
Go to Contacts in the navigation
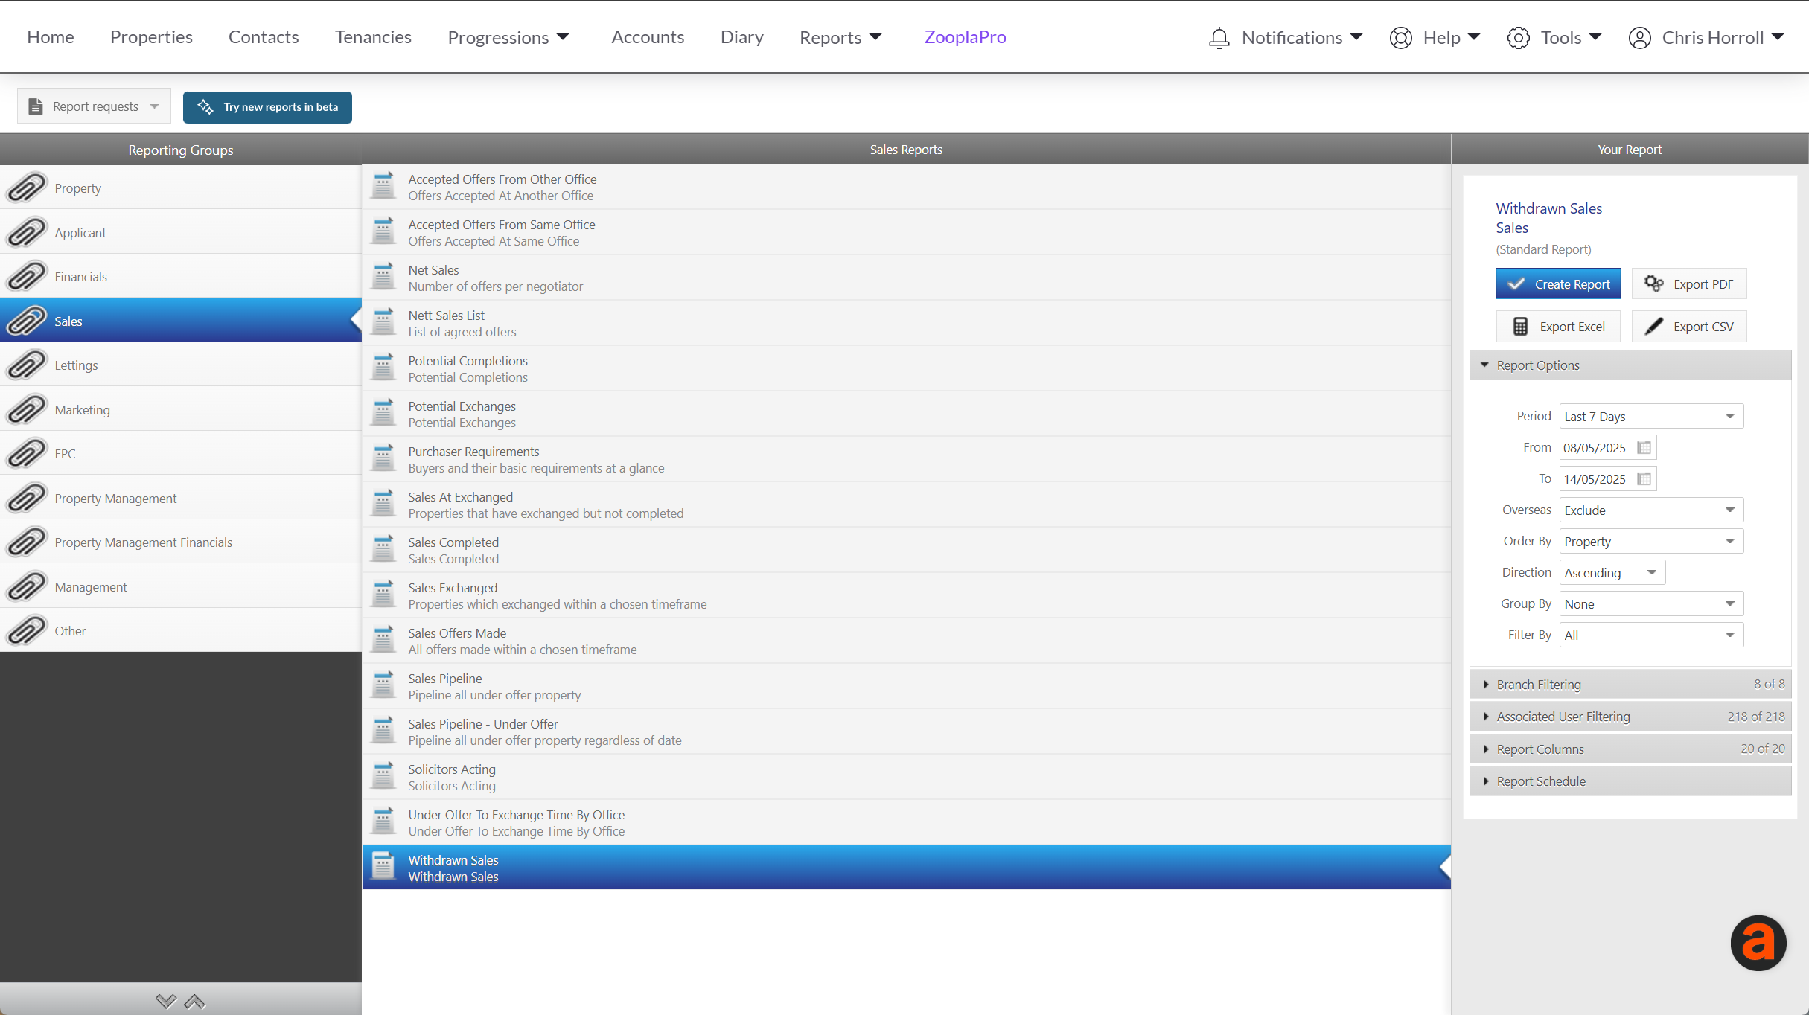tap(264, 36)
